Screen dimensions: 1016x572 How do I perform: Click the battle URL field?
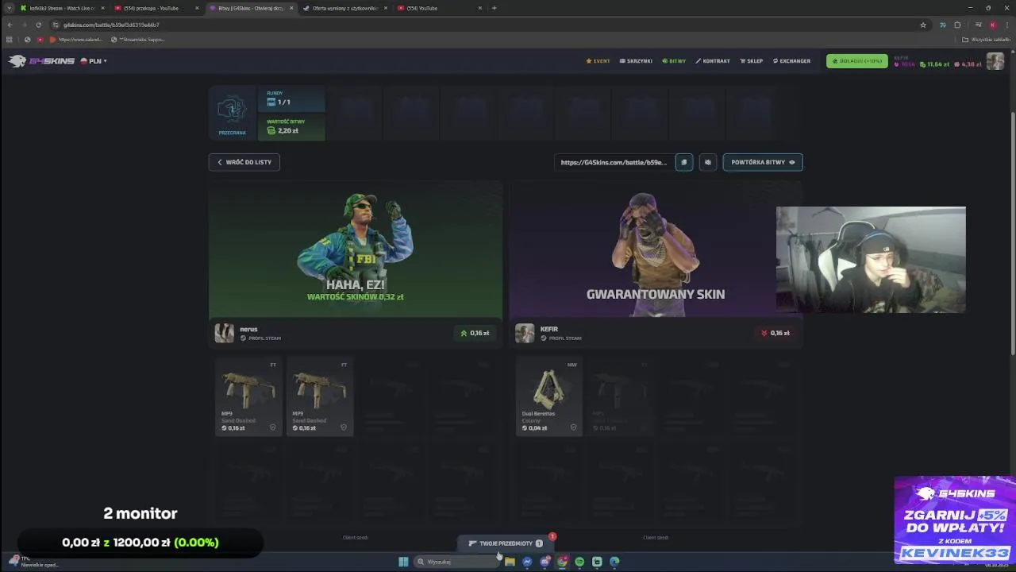614,162
